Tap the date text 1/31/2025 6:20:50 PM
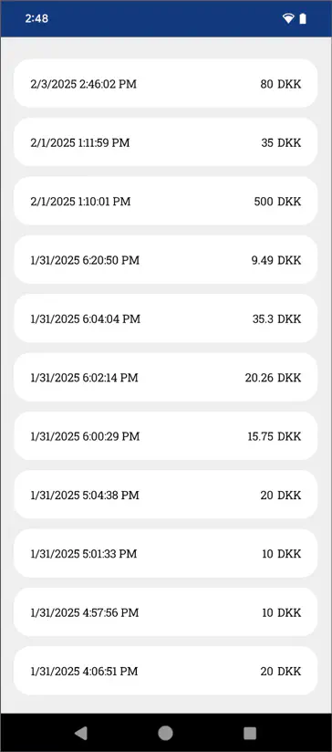Screen dimensions: 332x752 (85, 260)
